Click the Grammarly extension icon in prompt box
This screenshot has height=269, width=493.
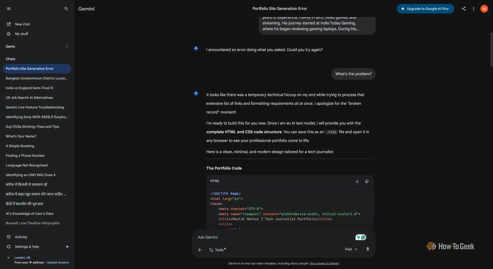coord(361,237)
